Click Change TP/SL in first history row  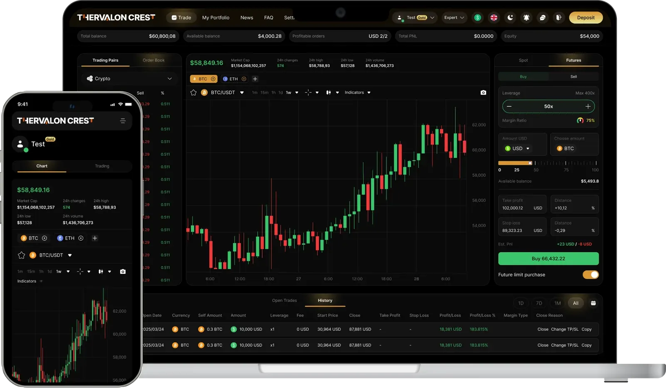click(564, 329)
